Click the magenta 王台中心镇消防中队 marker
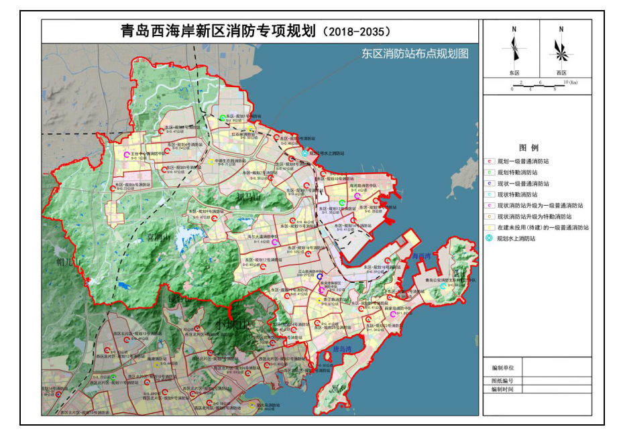Viewport: 617px width, 433px height. pyautogui.click(x=126, y=155)
